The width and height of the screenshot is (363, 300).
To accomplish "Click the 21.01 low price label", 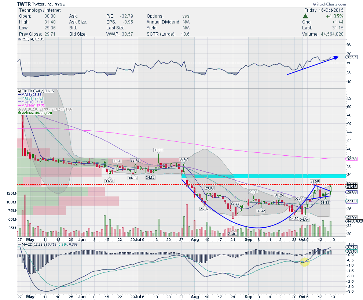I will click(232, 234).
